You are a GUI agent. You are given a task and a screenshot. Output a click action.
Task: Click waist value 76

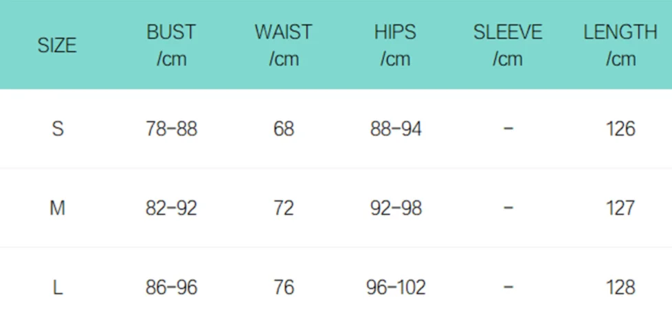284,287
